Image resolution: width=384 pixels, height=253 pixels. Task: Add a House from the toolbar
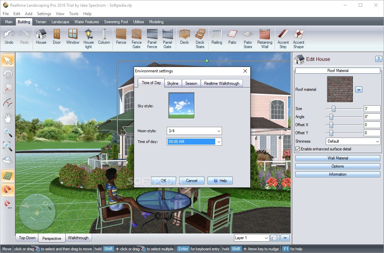point(41,37)
